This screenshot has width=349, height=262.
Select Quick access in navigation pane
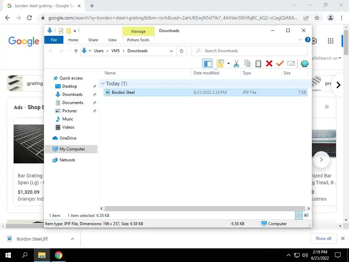(71, 78)
